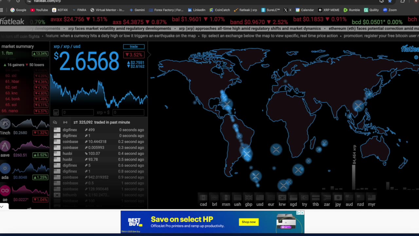Select the 1inch coin icon
The image size is (419, 236).
(5, 124)
